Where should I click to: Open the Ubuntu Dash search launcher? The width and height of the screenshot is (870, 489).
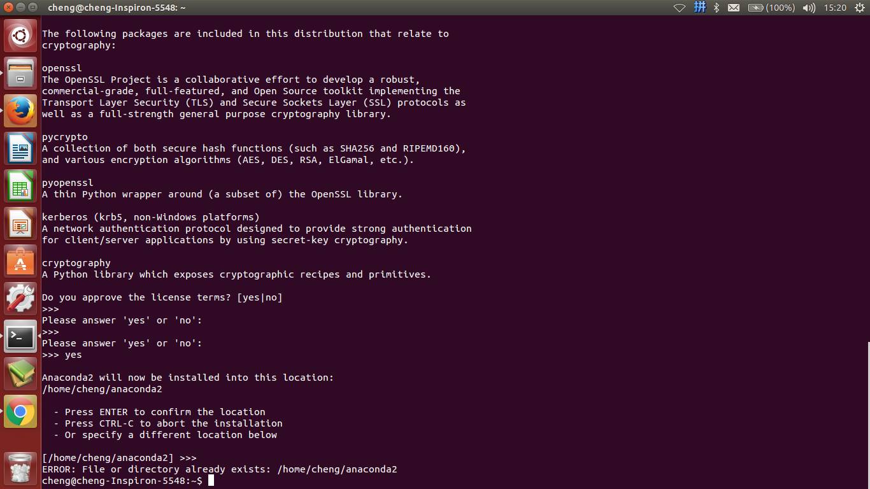[20, 36]
